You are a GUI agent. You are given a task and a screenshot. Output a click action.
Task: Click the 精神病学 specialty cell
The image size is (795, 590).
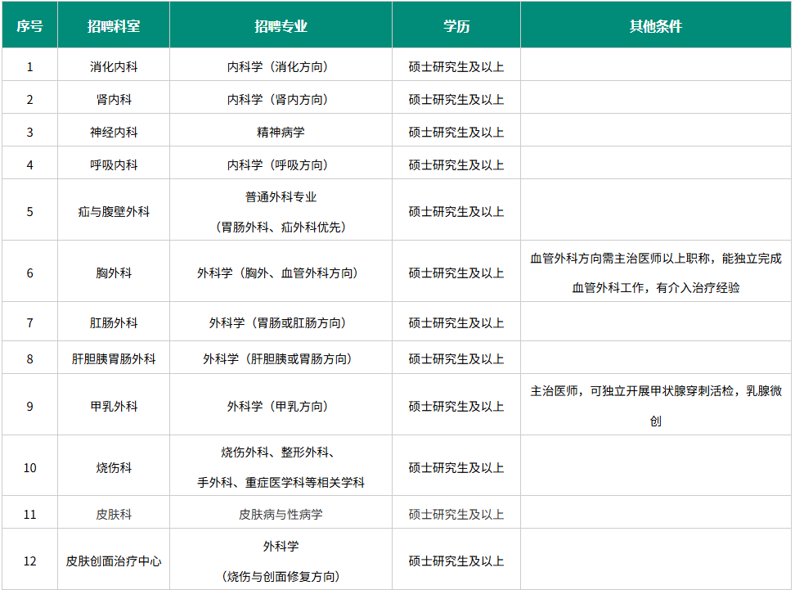[281, 132]
